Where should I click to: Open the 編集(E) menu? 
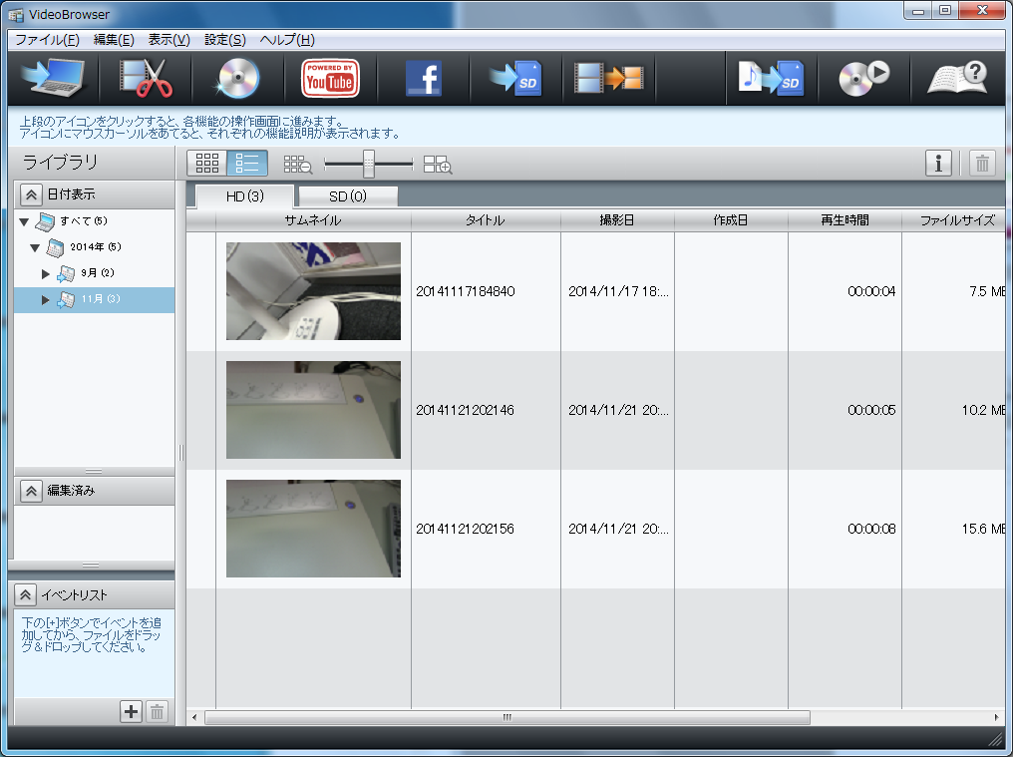tap(114, 40)
